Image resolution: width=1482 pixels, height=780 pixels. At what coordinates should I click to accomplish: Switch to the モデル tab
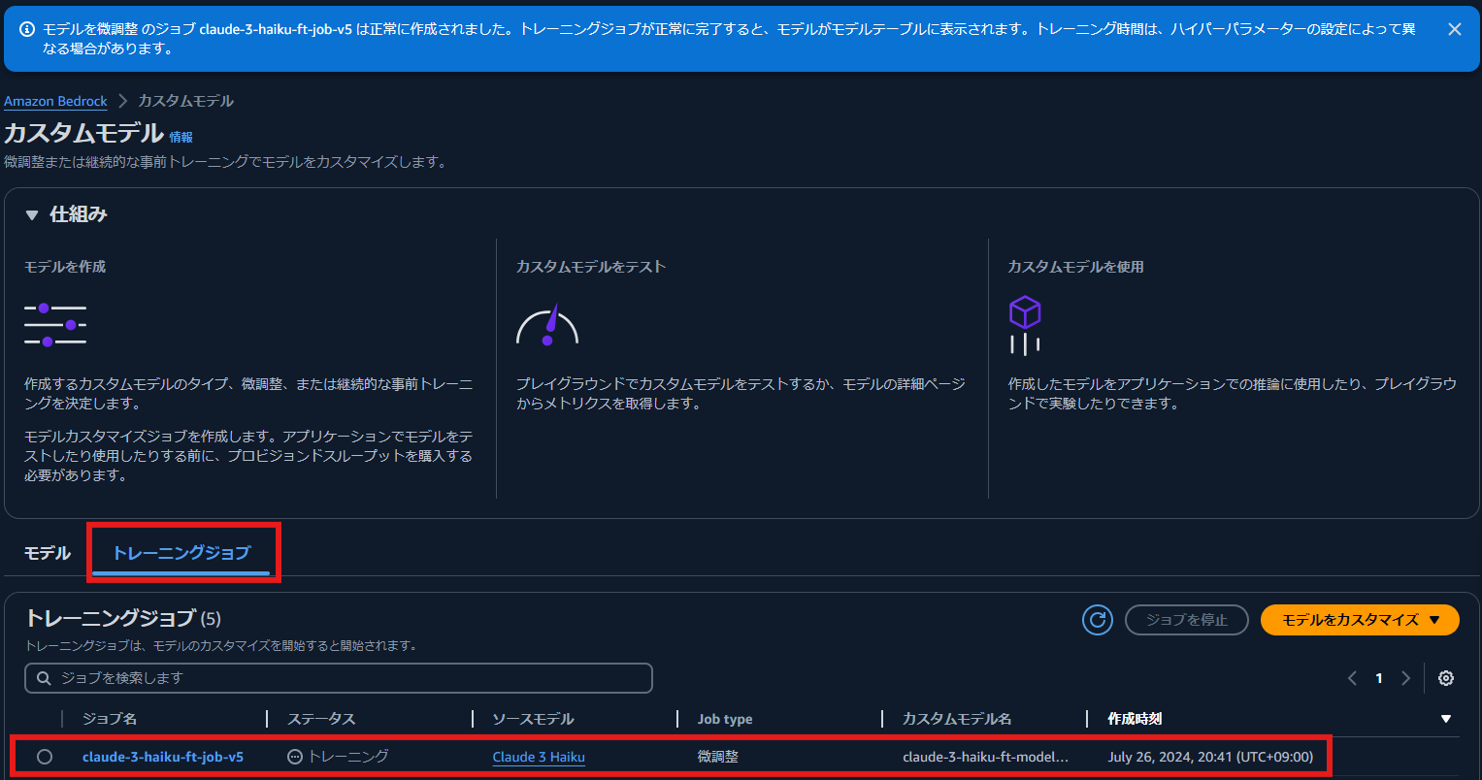coord(47,552)
